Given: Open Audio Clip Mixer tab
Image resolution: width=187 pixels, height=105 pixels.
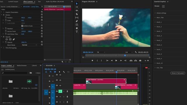Looking at the screenshot, I should 55,1.
